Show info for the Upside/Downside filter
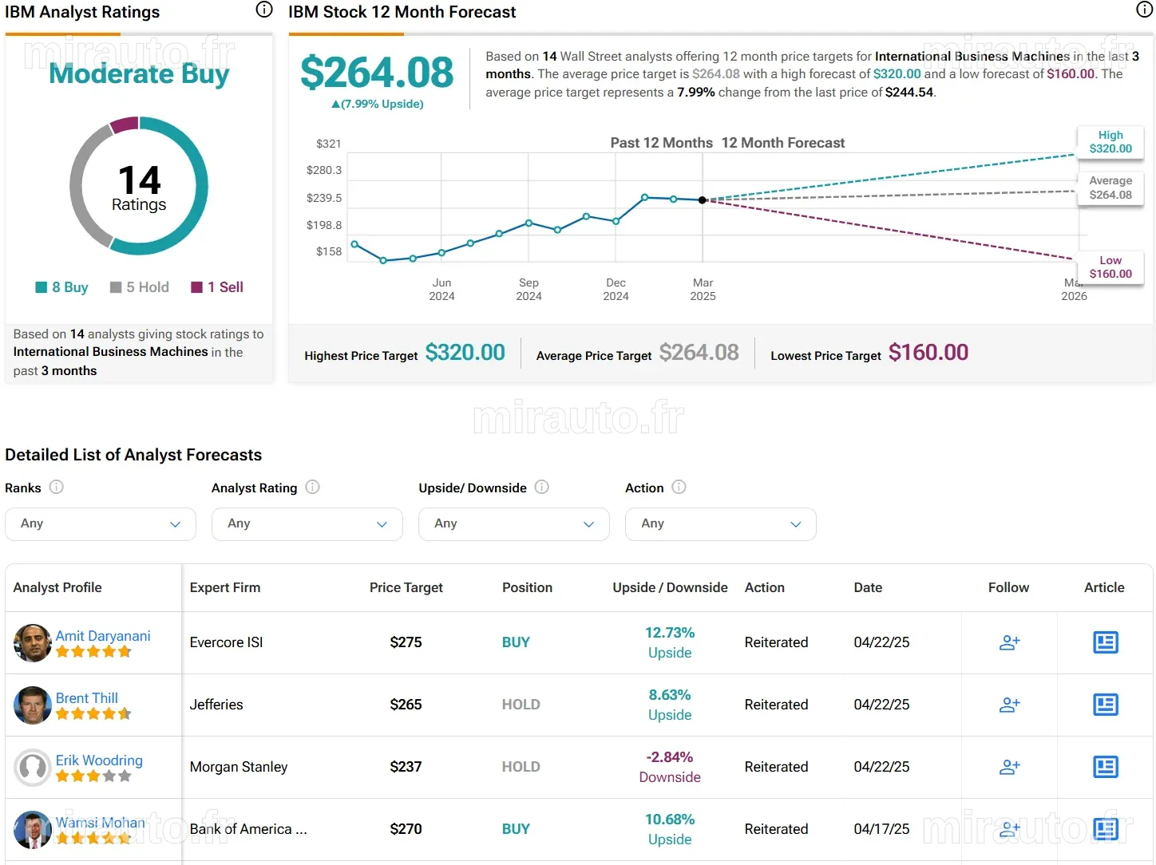Image resolution: width=1156 pixels, height=865 pixels. (541, 487)
